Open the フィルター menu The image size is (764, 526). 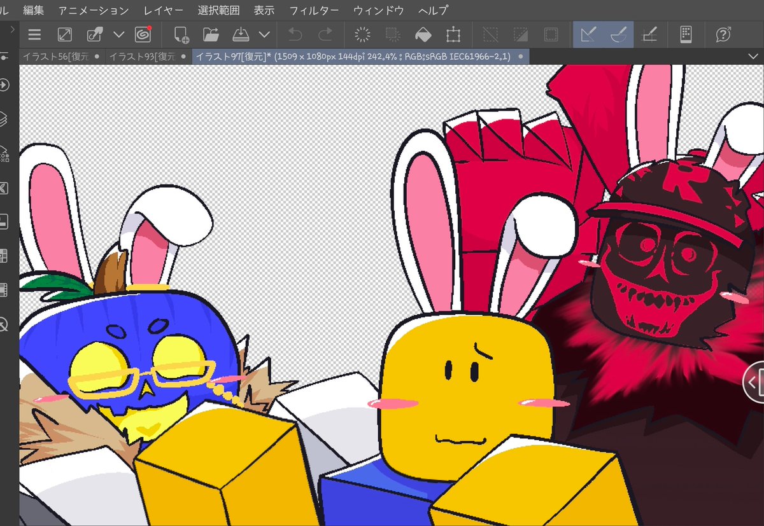[313, 11]
